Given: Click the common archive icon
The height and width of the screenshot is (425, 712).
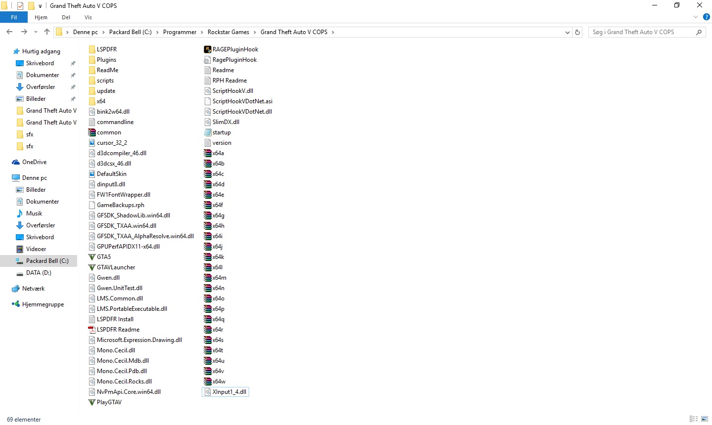Looking at the screenshot, I should pos(92,132).
